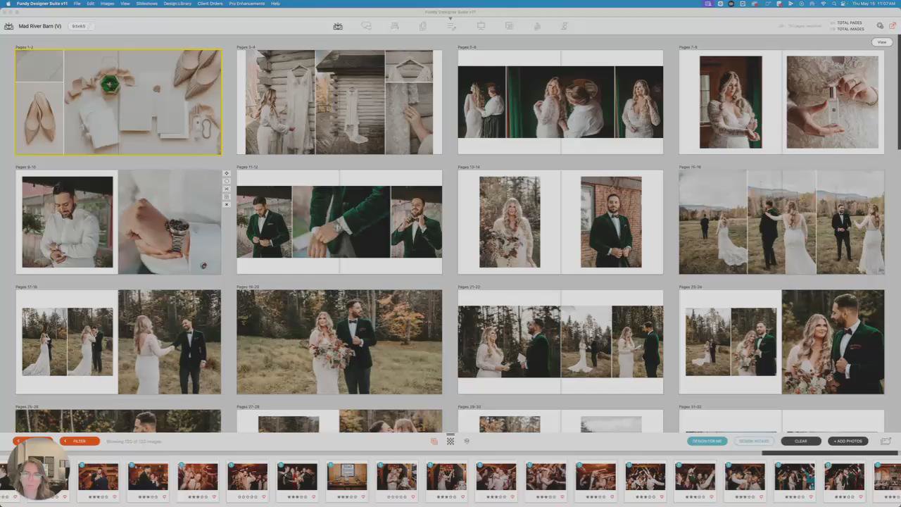Viewport: 901px width, 507px height.
Task: Click the Mad River Barn (V) project name
Action: pos(40,26)
